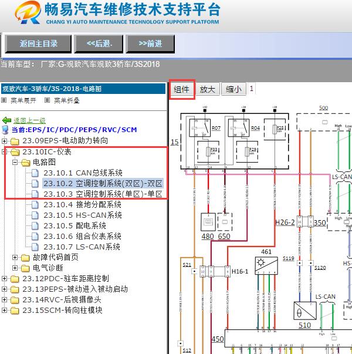
Task: Expand 23.09EPS-电动助力转向 node
Action: [4, 141]
